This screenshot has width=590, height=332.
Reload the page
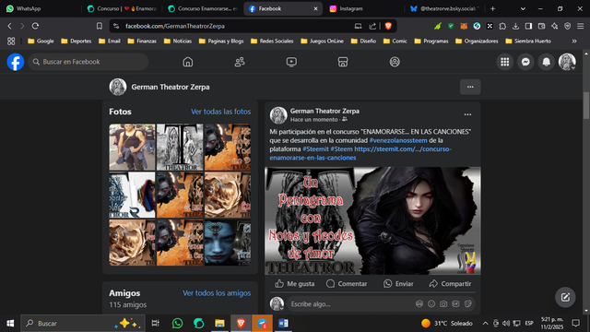35,26
